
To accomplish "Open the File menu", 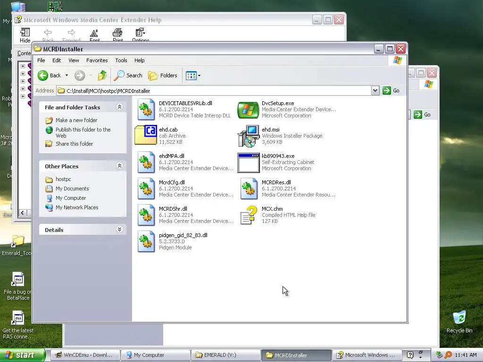I will 41,60.
